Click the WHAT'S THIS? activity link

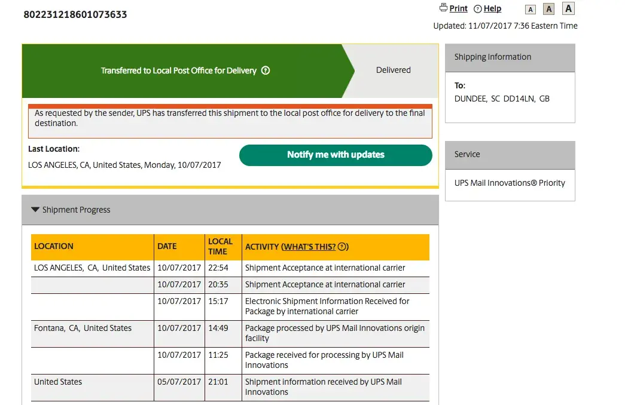point(309,247)
